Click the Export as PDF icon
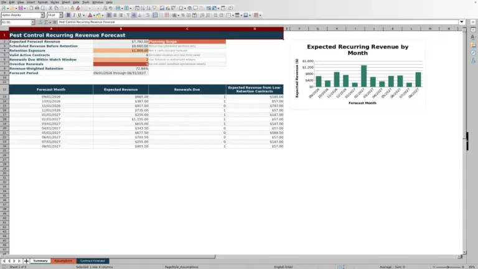 click(x=31, y=8)
